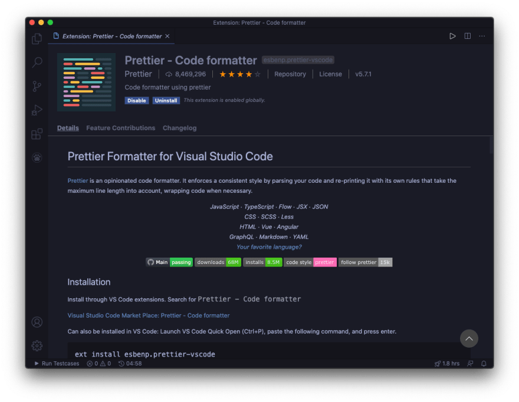The height and width of the screenshot is (402, 519).
Task: Open the Extensions view icon
Action: [37, 134]
